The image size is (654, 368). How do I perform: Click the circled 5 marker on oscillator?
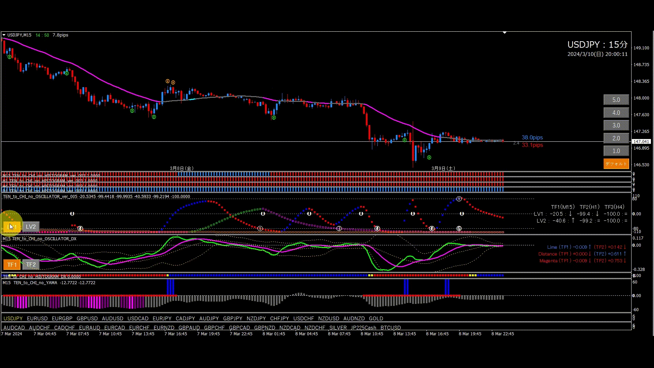(459, 229)
